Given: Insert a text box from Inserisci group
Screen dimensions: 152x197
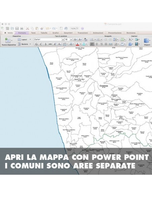Looking at the screenshot, I should (x=130, y=39).
